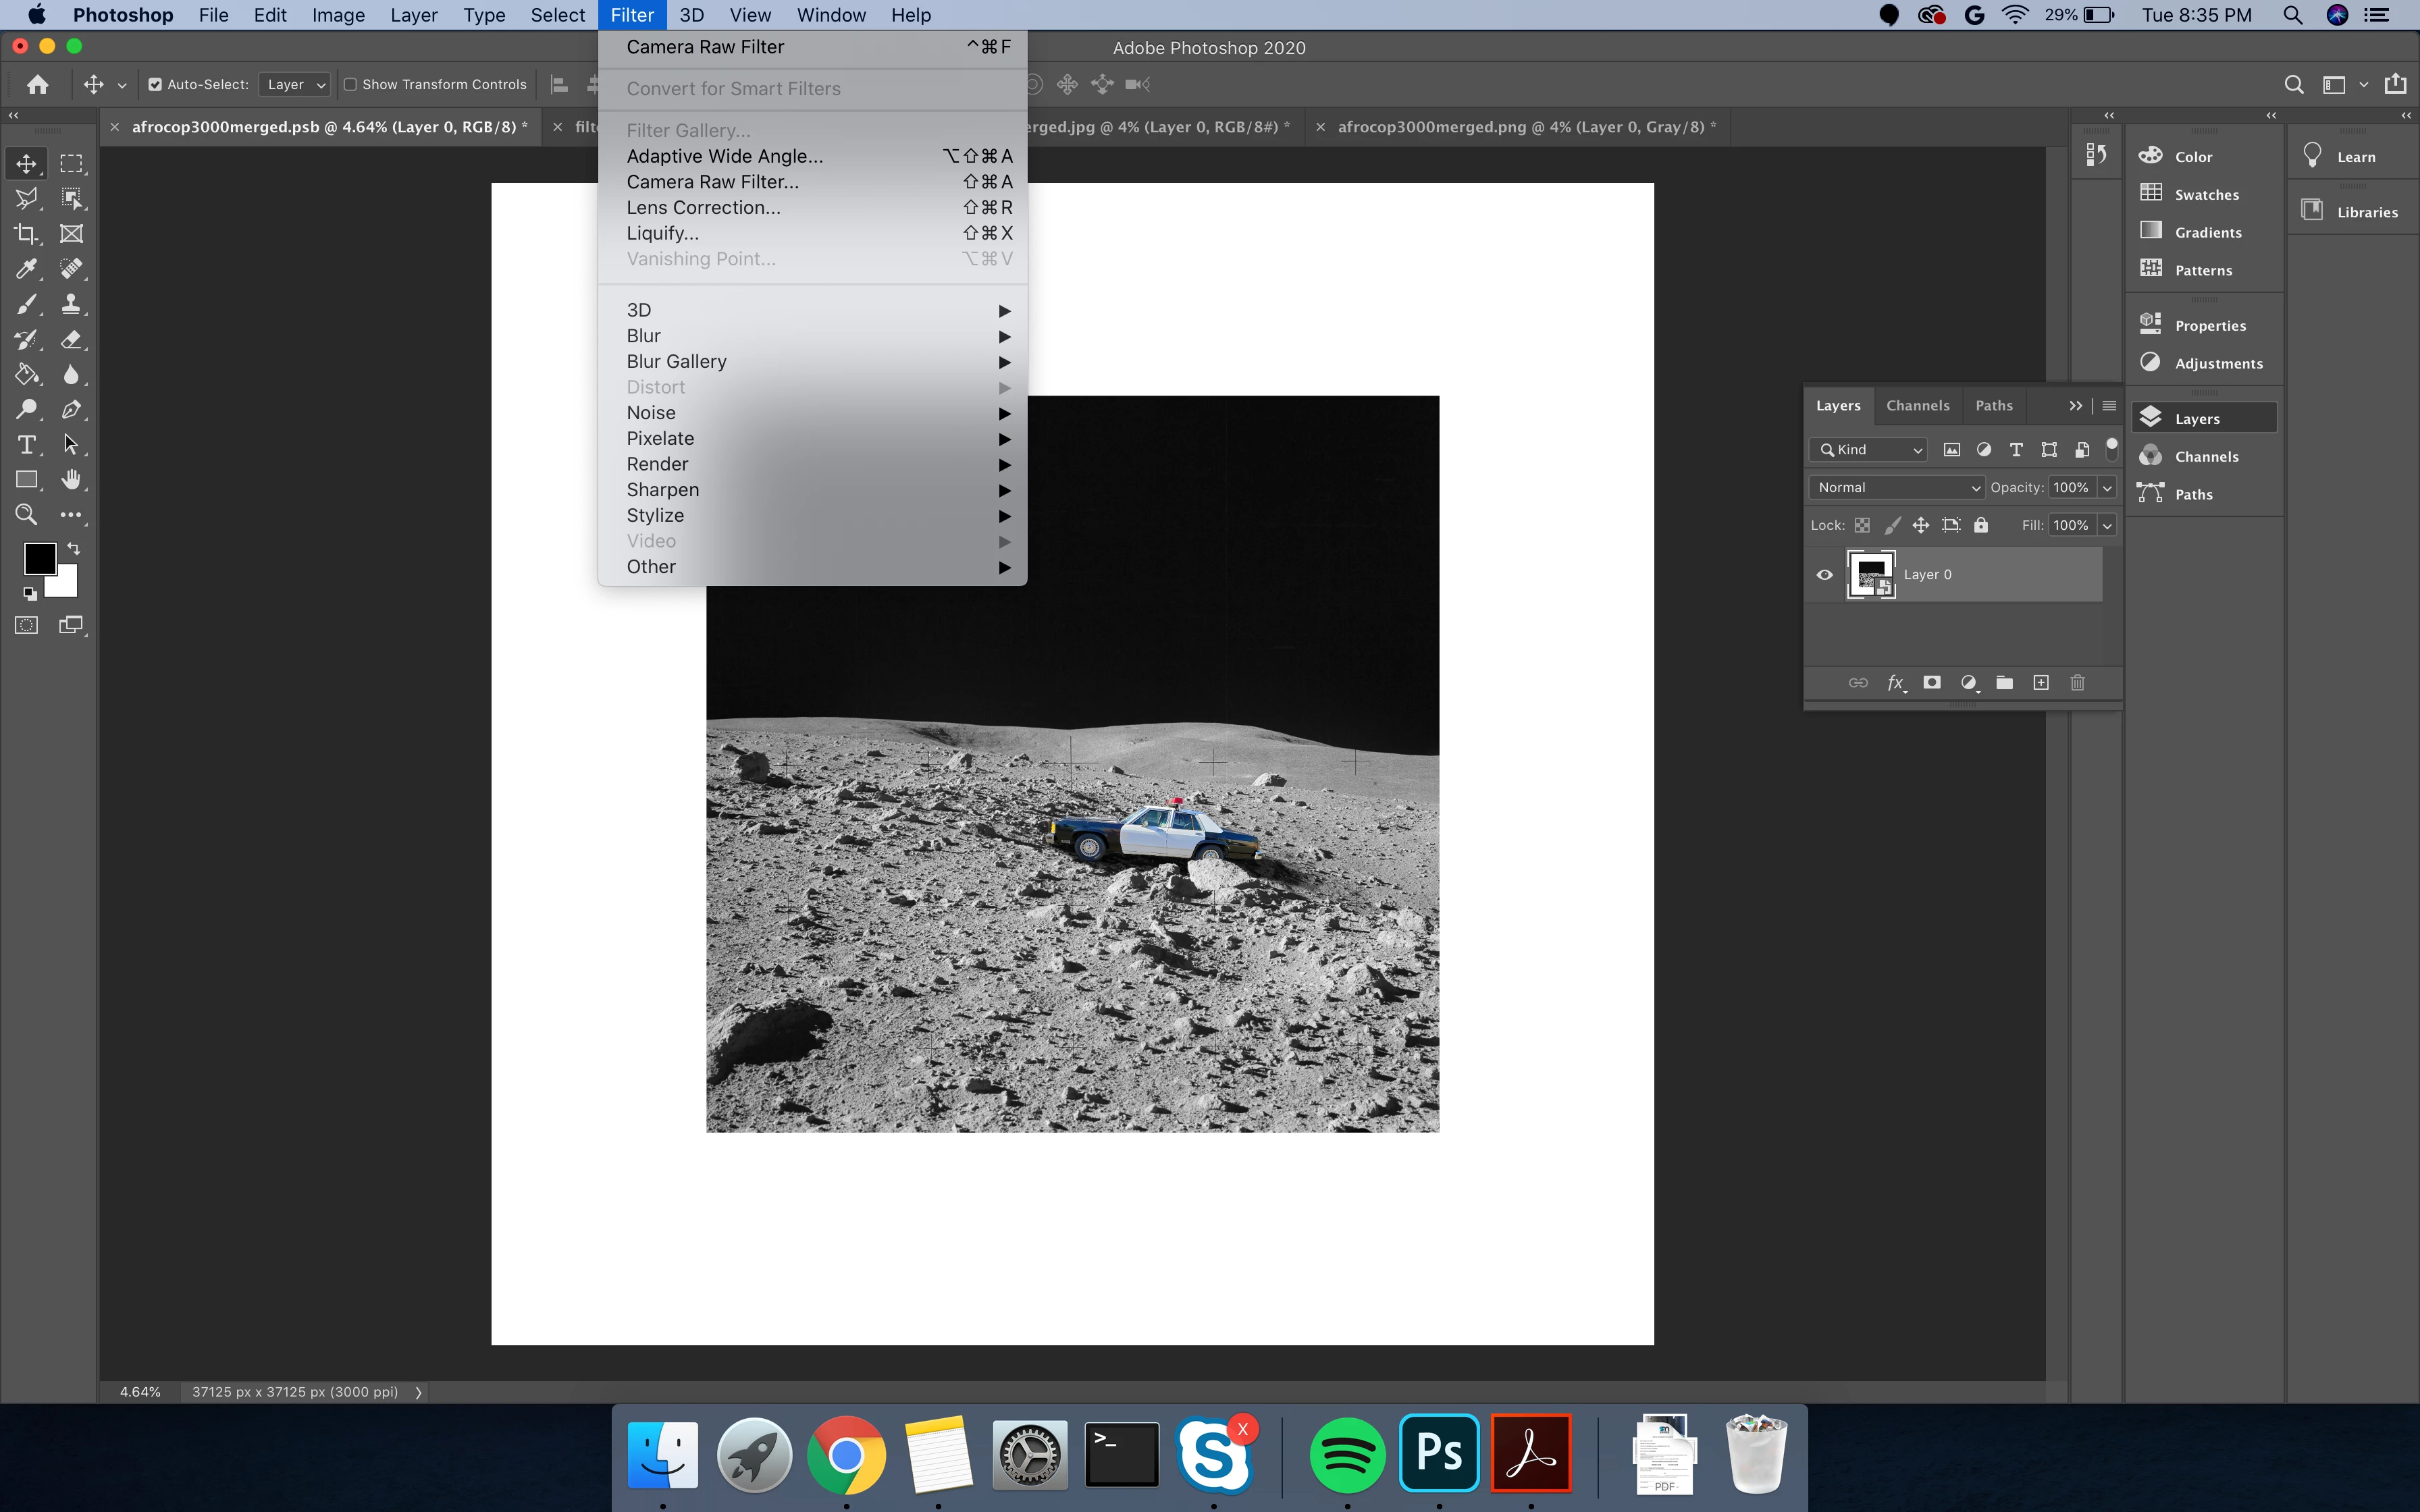This screenshot has height=1512, width=2420.
Task: Click the delete layer trash icon
Action: pyautogui.click(x=2077, y=682)
